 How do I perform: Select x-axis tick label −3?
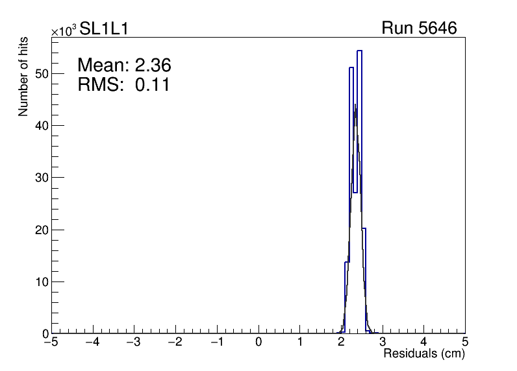tap(133, 342)
